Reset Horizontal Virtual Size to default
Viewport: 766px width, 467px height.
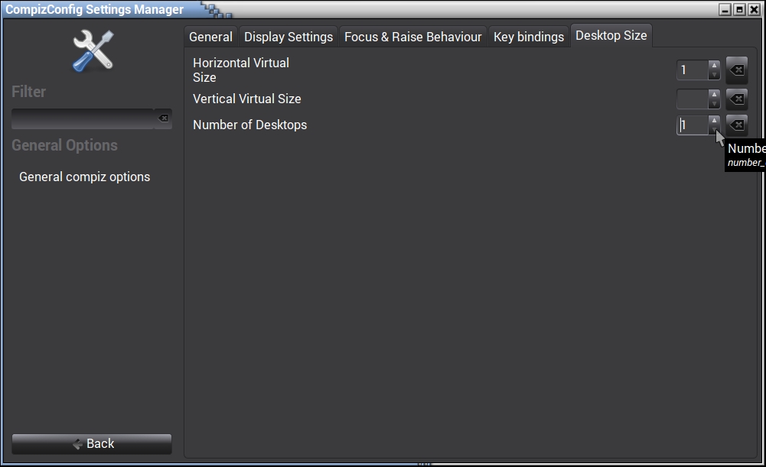736,70
